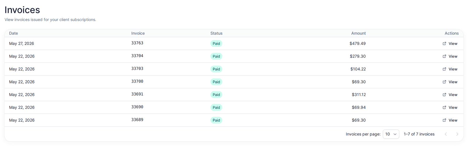Go to previous page of invoices

(446, 134)
